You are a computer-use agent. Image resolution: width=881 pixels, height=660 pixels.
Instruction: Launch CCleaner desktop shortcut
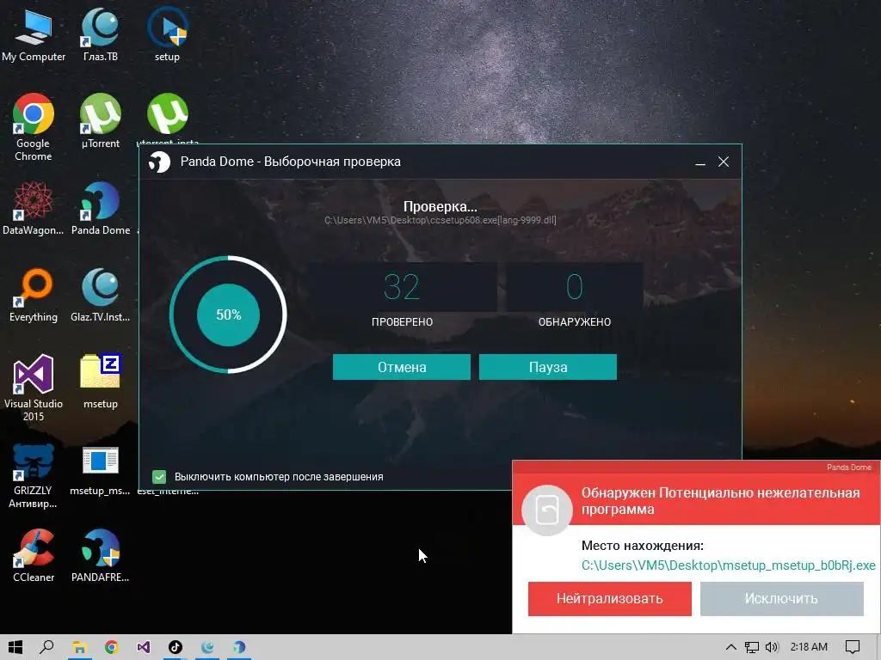[34, 556]
